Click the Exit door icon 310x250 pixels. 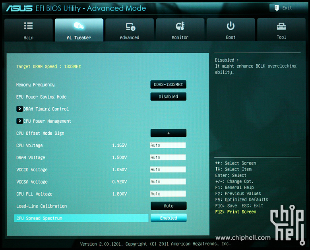coord(277,8)
